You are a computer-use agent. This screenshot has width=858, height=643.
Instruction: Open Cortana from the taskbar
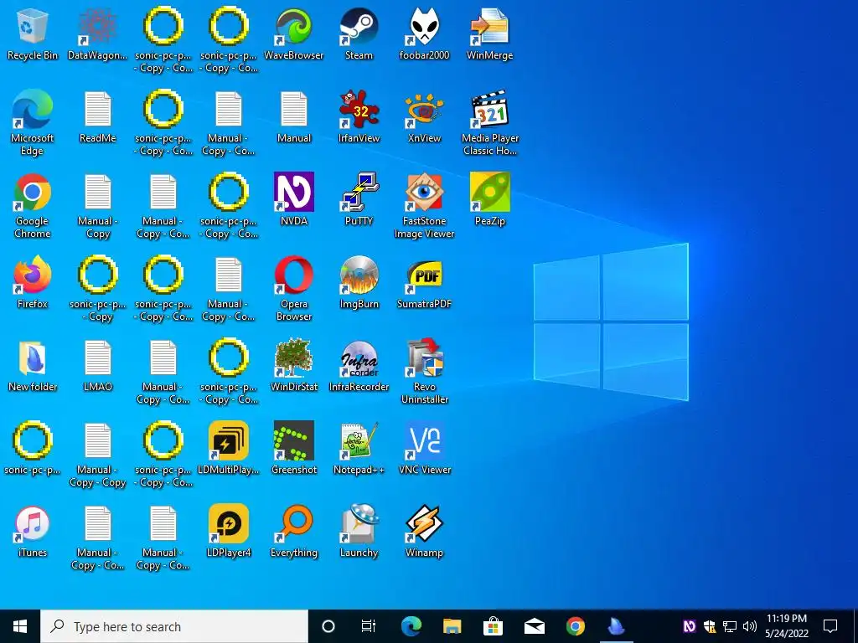coord(328,626)
